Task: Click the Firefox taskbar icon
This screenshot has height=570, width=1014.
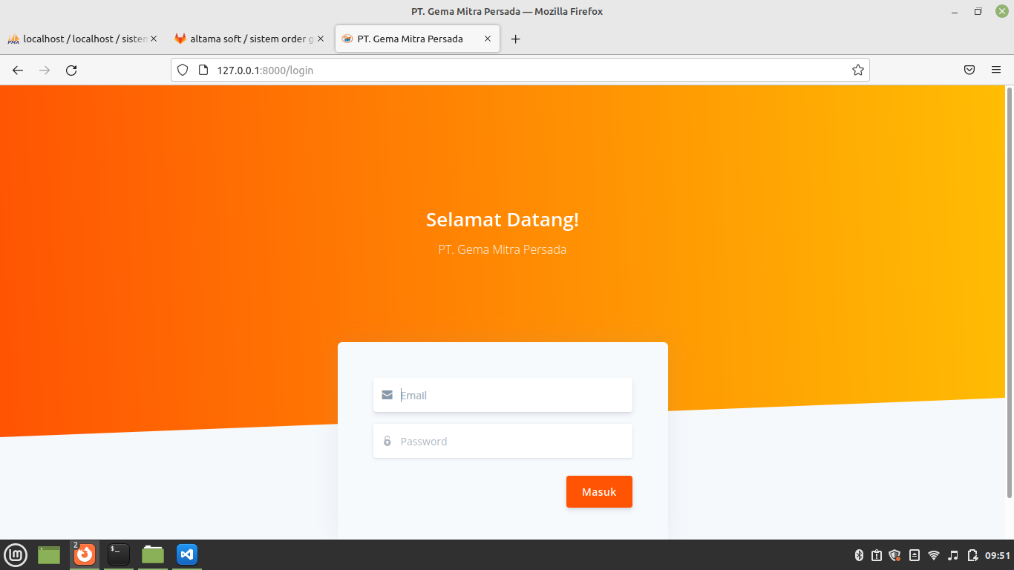Action: pos(85,554)
